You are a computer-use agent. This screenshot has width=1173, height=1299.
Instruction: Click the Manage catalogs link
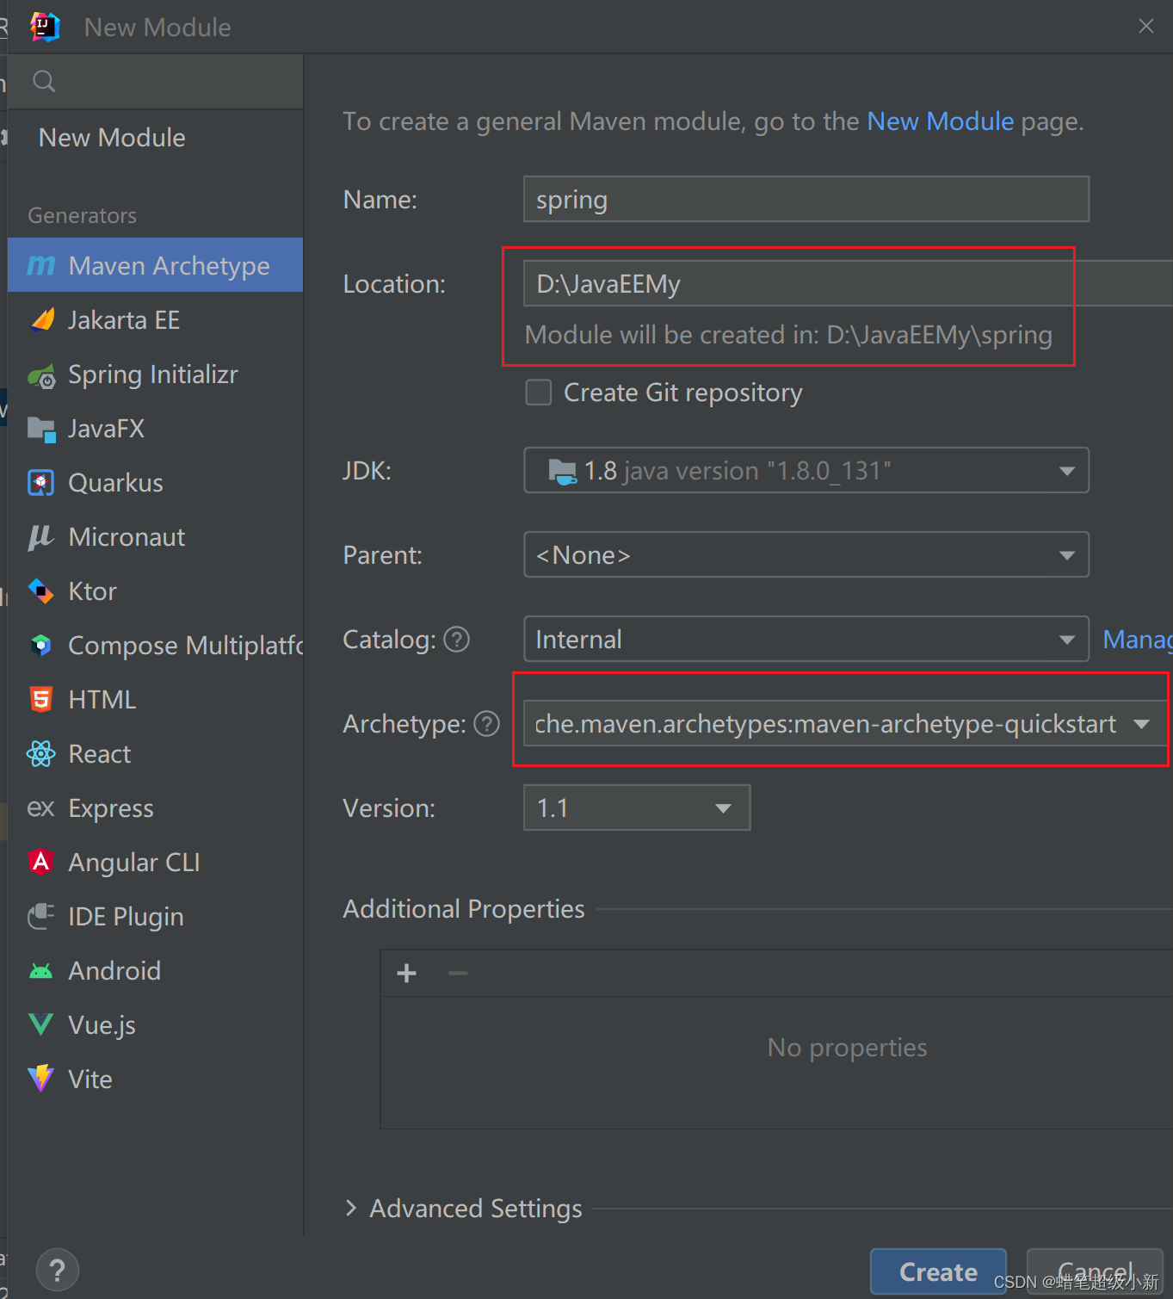coord(1138,640)
